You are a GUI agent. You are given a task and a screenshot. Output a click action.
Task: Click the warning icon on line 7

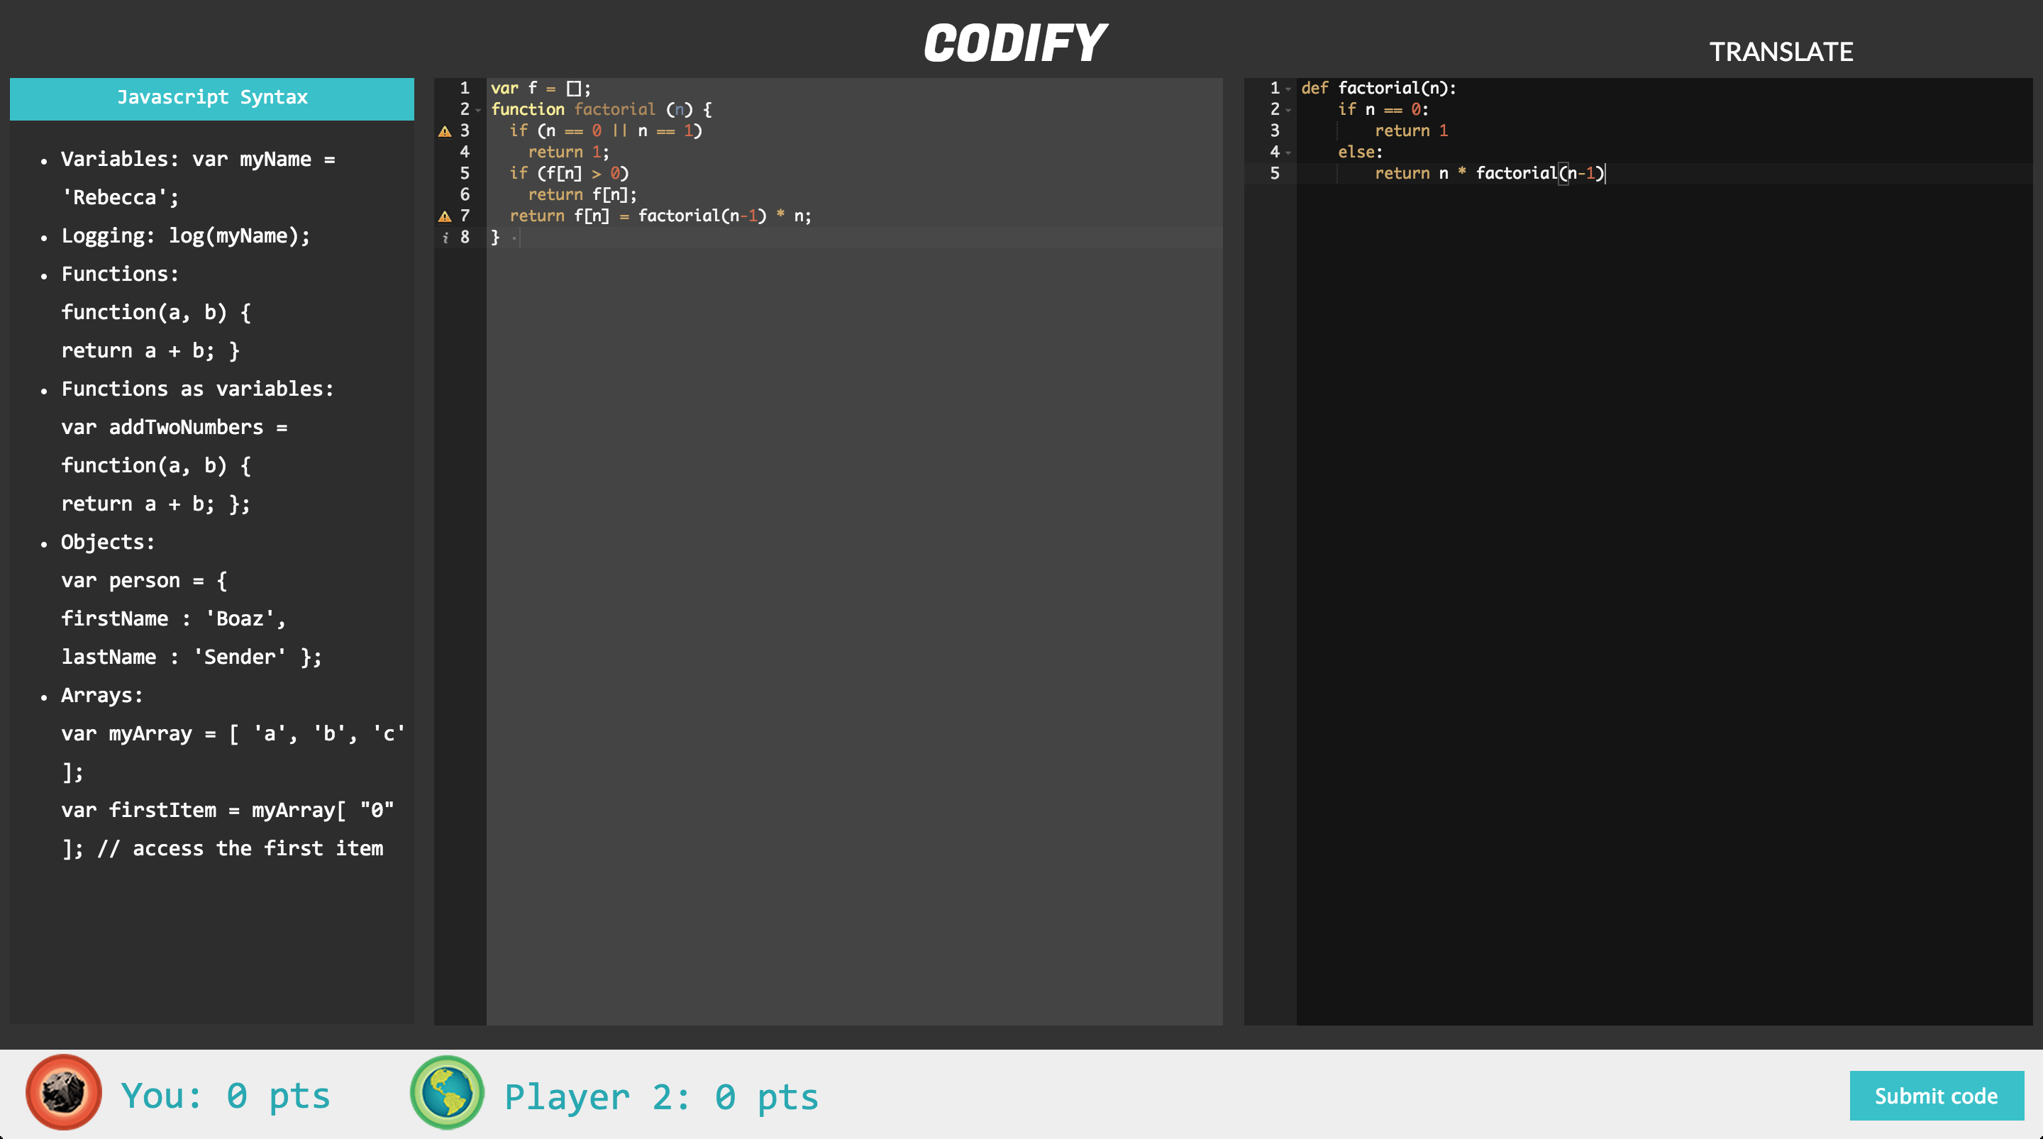pos(445,216)
